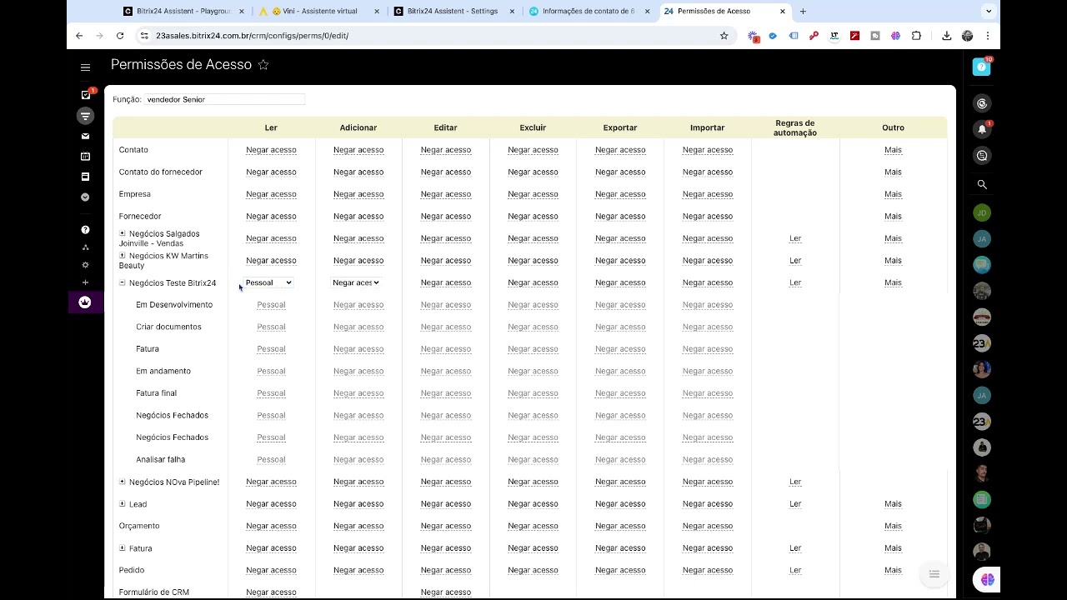
Task: Switch to Informações de contato tab
Action: point(589,12)
